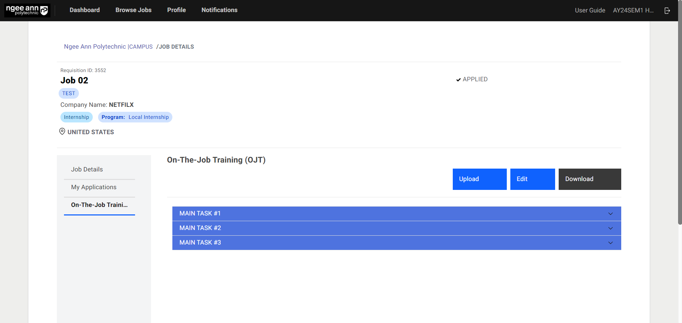Click the APPLIED checkmark icon
Screen dimensions: 682x323
458,80
